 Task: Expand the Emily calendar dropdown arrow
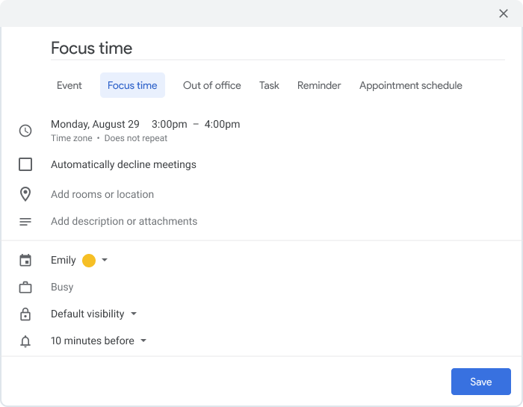pos(105,260)
